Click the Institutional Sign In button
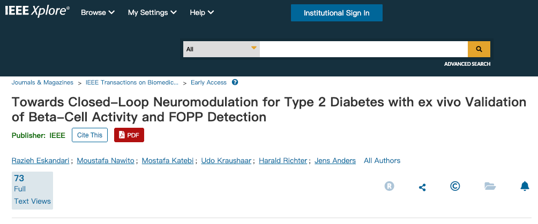 click(337, 13)
